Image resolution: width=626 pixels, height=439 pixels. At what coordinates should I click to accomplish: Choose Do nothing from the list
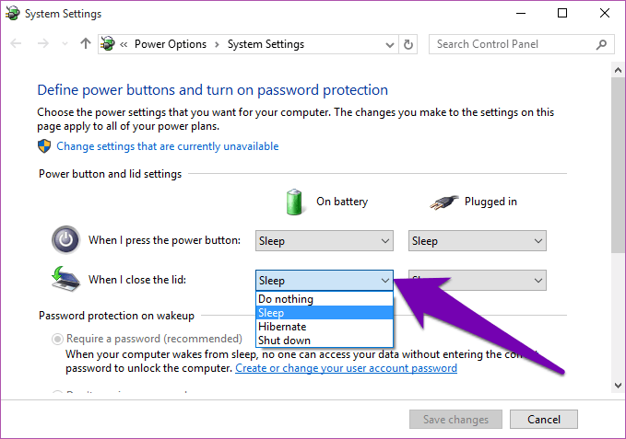(x=325, y=299)
